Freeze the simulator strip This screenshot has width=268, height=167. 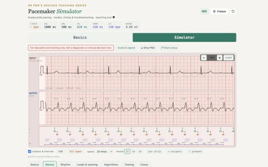click(219, 11)
